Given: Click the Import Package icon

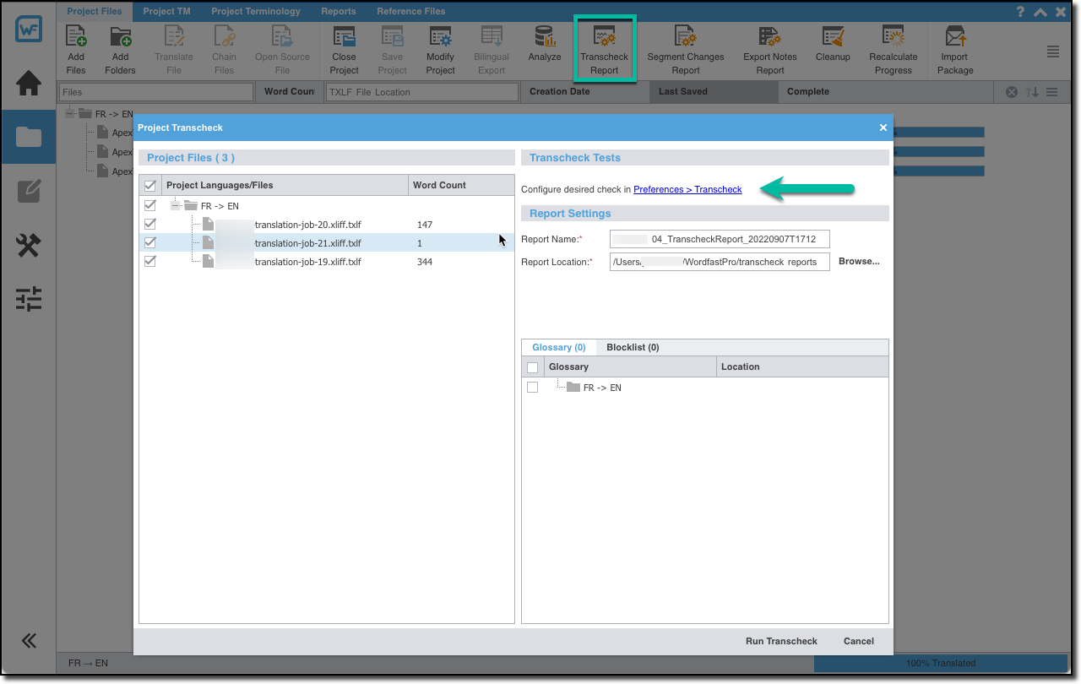Looking at the screenshot, I should (955, 37).
